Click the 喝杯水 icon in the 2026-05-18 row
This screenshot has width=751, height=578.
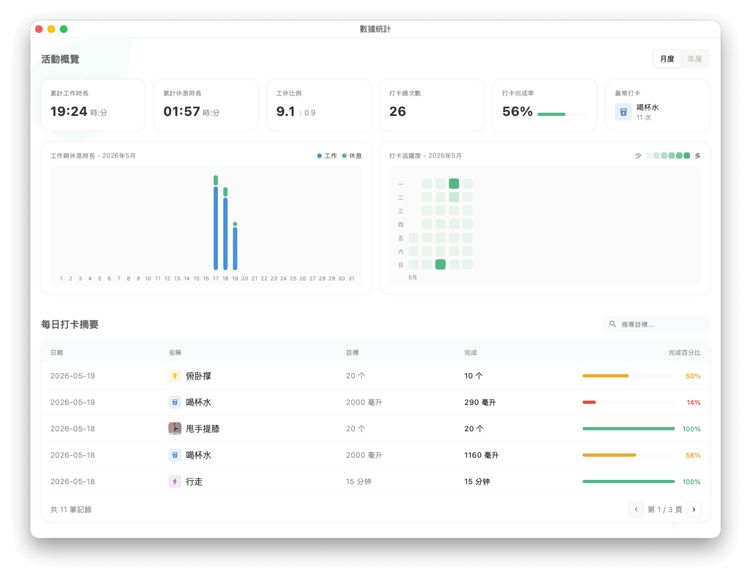point(175,455)
